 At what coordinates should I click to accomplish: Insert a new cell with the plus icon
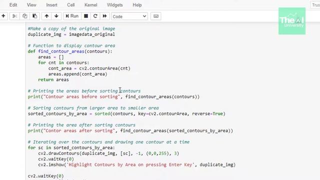[x=3, y=16]
